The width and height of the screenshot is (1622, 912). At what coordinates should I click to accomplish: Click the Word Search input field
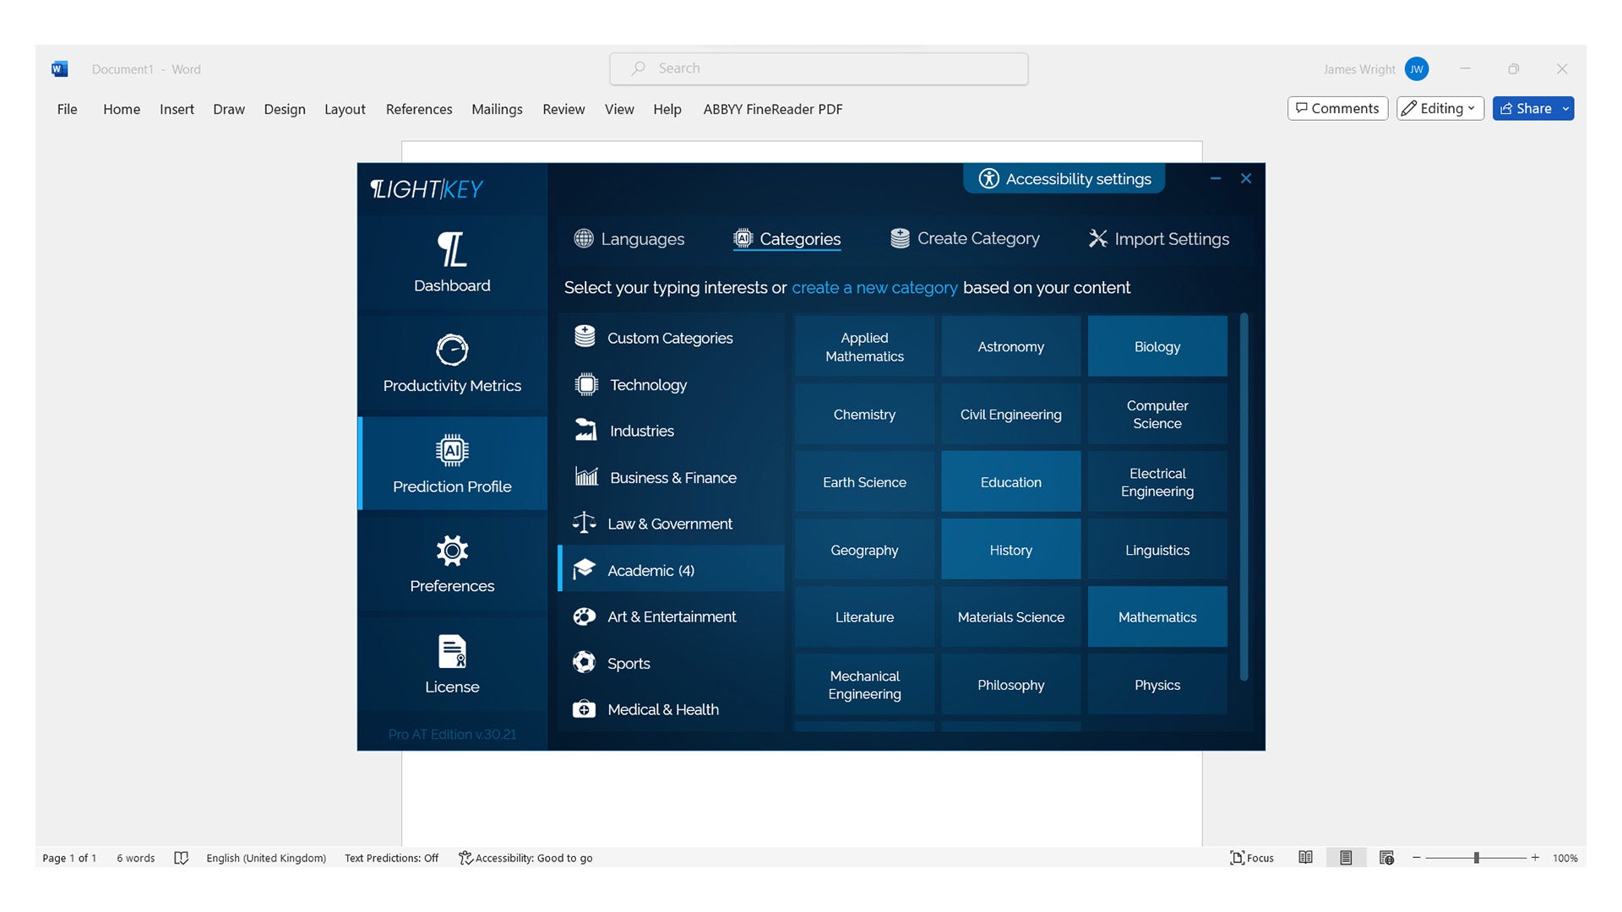(818, 68)
